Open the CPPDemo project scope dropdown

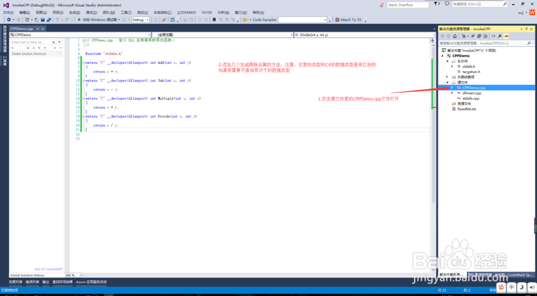(x=81, y=35)
